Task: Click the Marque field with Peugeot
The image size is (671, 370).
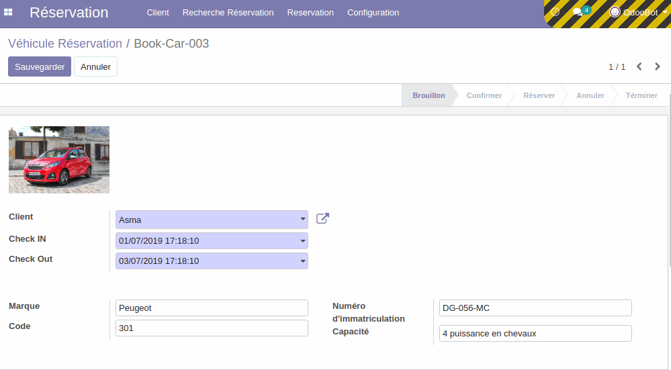Action: (x=212, y=308)
